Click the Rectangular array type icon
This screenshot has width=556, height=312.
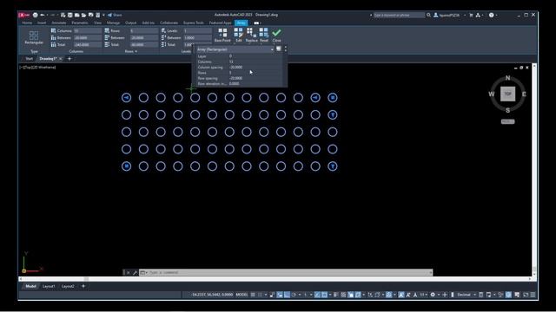pos(34,37)
